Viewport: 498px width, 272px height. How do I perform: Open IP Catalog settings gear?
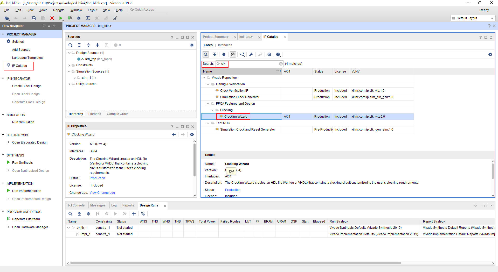[x=490, y=54]
